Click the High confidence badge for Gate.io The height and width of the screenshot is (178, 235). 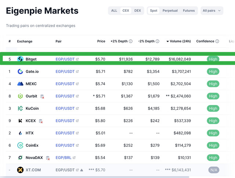point(213,72)
